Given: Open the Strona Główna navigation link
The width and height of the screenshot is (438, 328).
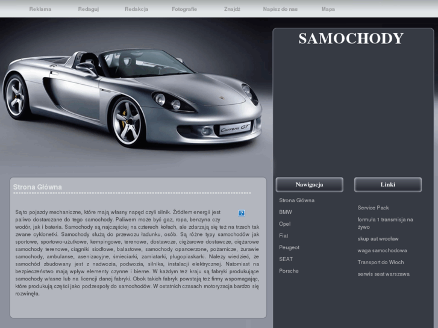Looking at the screenshot, I should coord(296,200).
